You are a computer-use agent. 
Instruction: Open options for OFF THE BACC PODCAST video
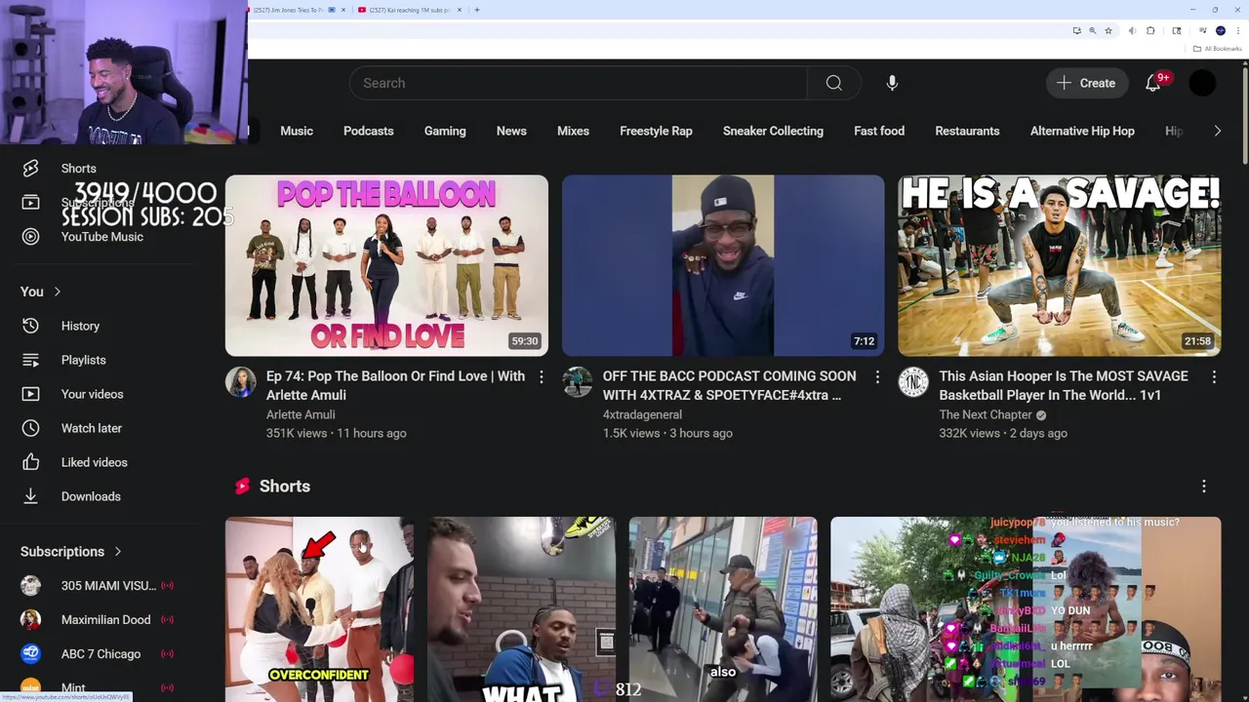click(x=877, y=376)
